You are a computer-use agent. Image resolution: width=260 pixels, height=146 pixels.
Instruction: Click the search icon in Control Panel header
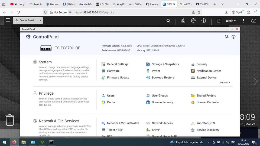pyautogui.click(x=226, y=36)
